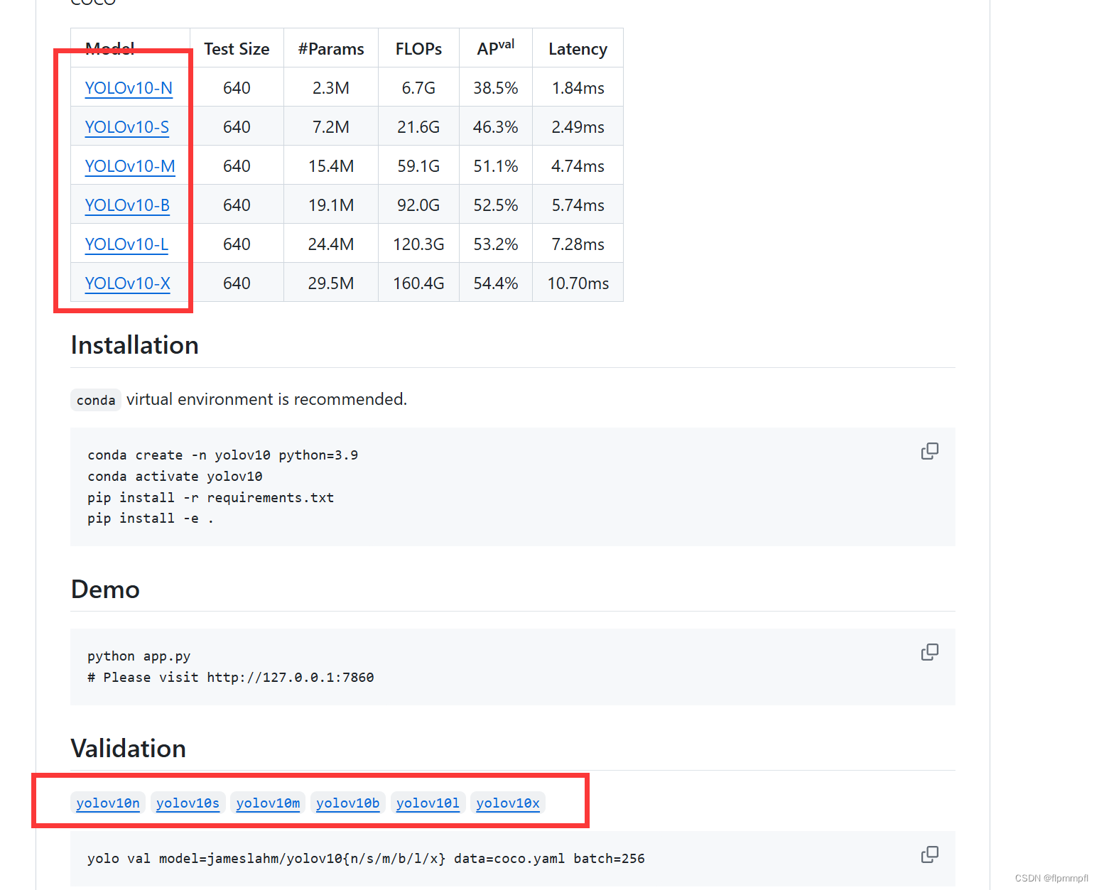Image resolution: width=1099 pixels, height=890 pixels.
Task: Follow the yolov10x validation link
Action: point(508,803)
